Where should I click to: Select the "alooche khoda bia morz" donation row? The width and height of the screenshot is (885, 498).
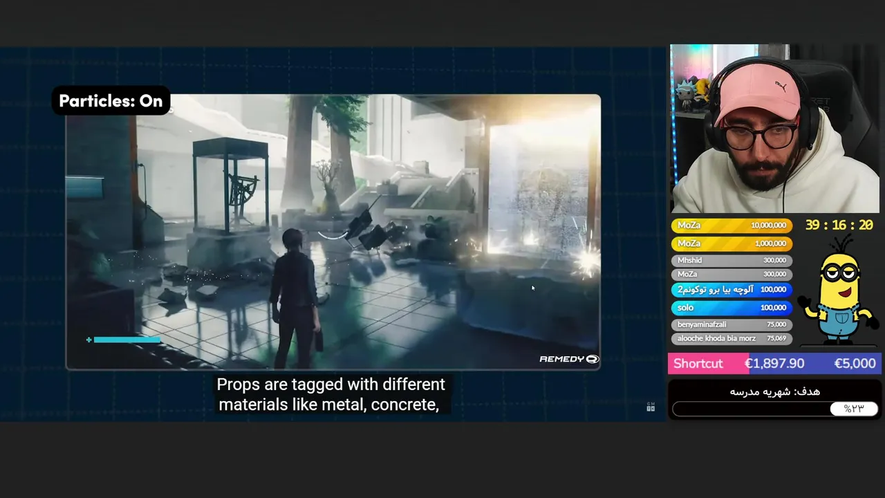tap(732, 338)
